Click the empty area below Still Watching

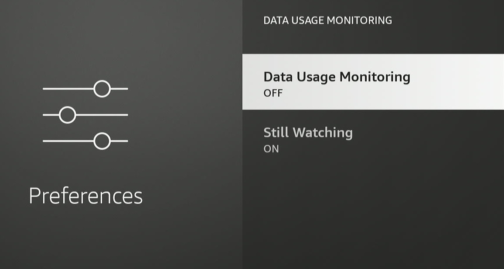(x=373, y=215)
